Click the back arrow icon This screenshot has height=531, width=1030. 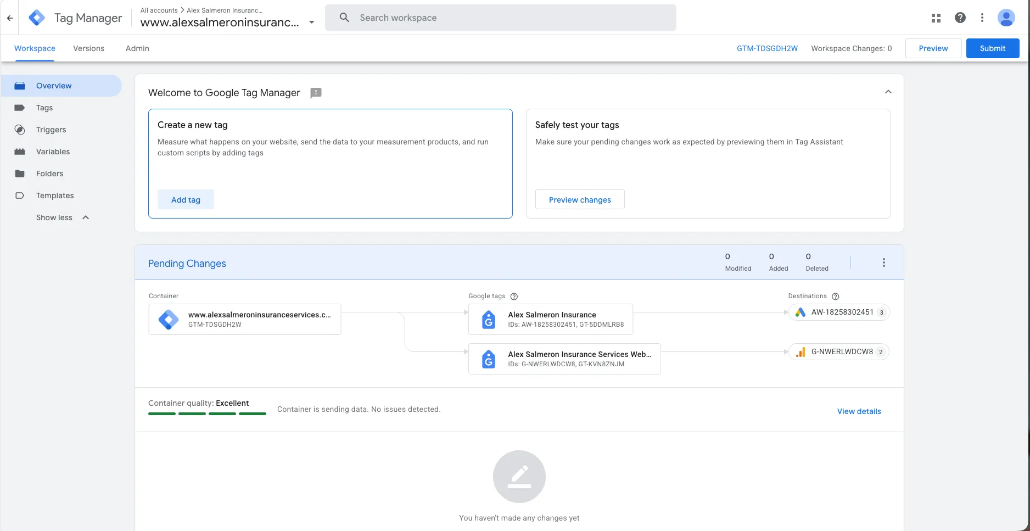point(10,18)
